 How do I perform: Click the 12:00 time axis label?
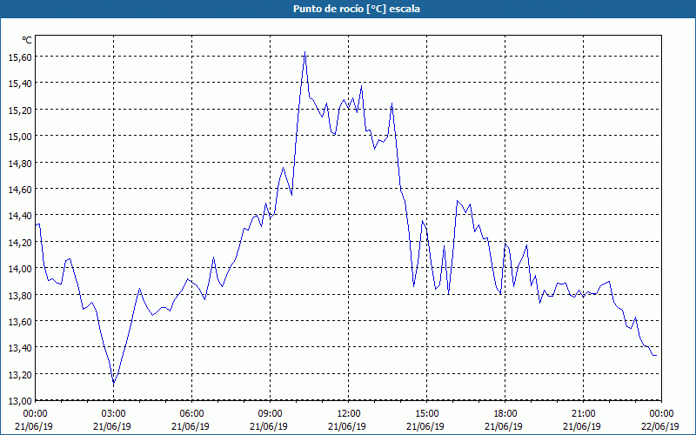point(349,414)
